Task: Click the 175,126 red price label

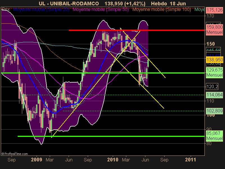Action: point(215,10)
